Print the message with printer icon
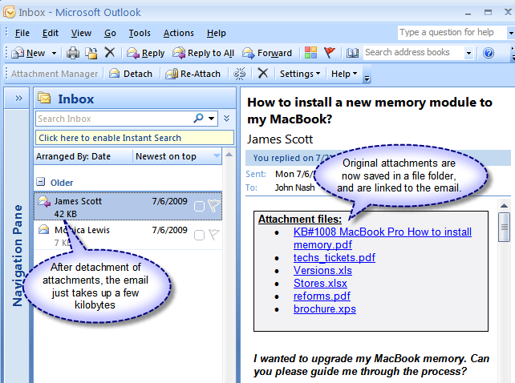 pyautogui.click(x=73, y=53)
